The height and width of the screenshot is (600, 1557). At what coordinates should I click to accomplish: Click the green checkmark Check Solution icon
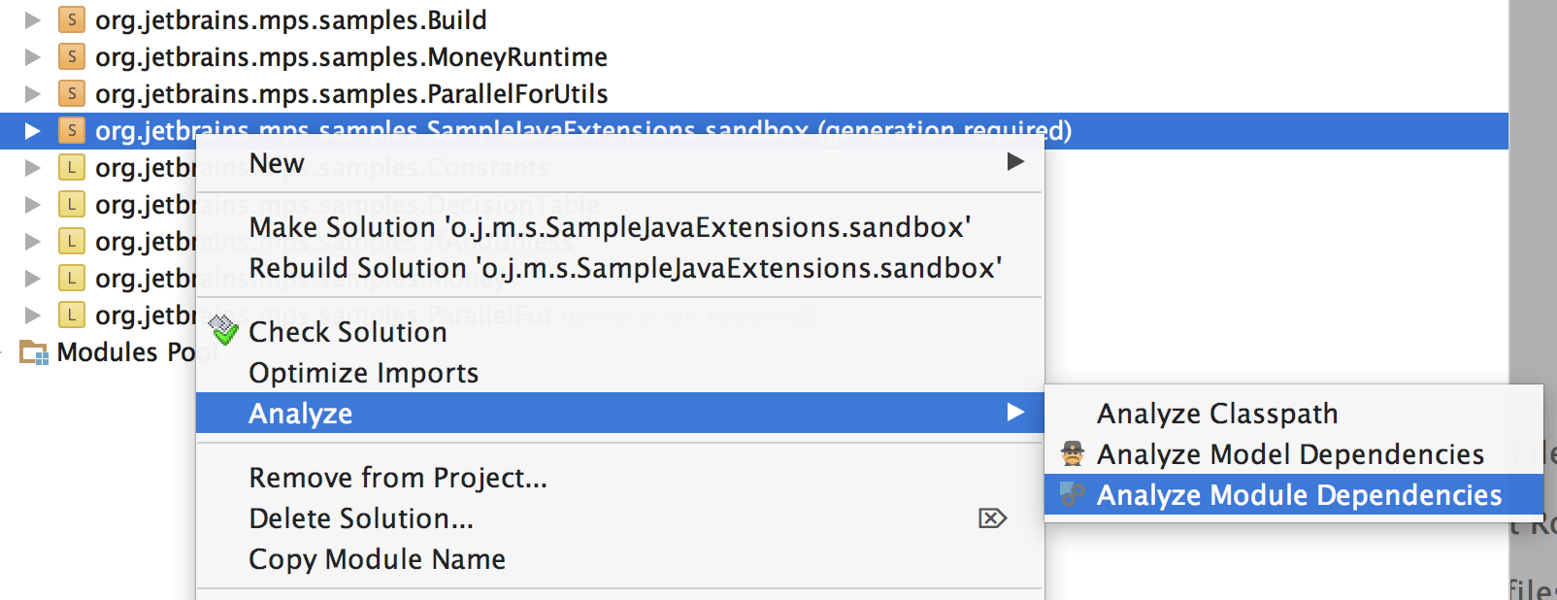[x=224, y=331]
